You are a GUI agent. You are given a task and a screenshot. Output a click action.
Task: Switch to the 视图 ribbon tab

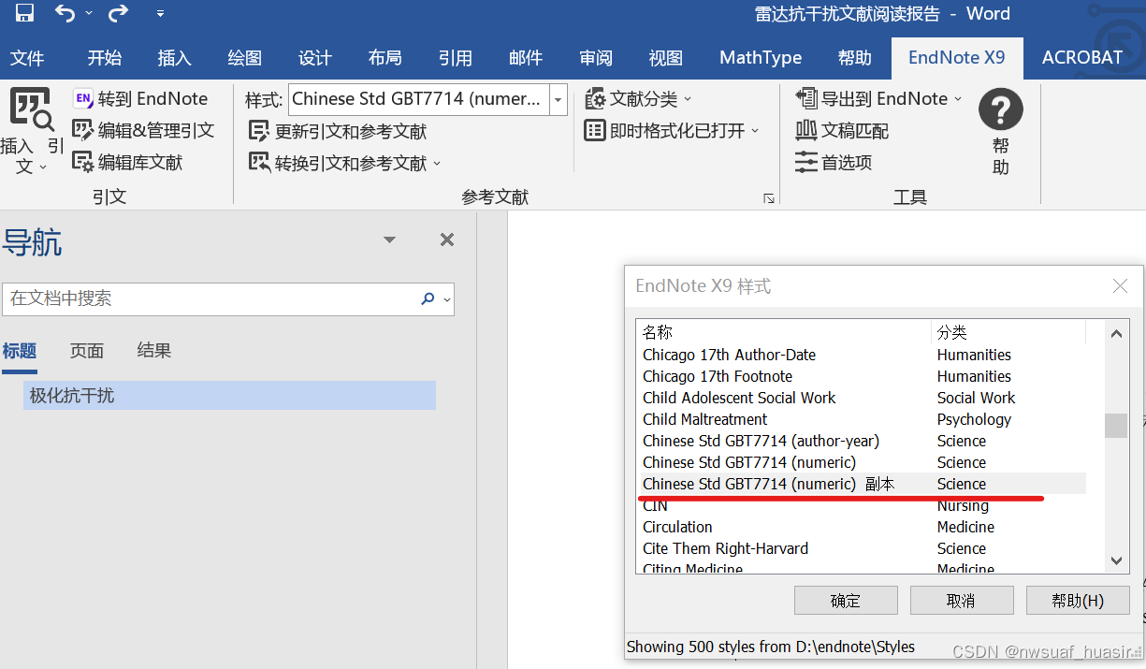(665, 58)
